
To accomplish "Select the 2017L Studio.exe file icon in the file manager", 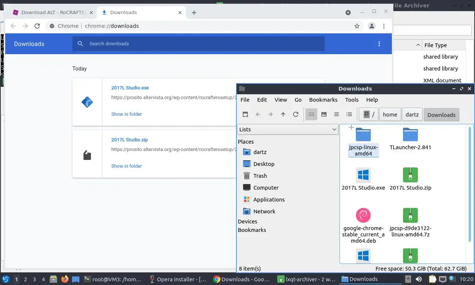I will point(363,175).
